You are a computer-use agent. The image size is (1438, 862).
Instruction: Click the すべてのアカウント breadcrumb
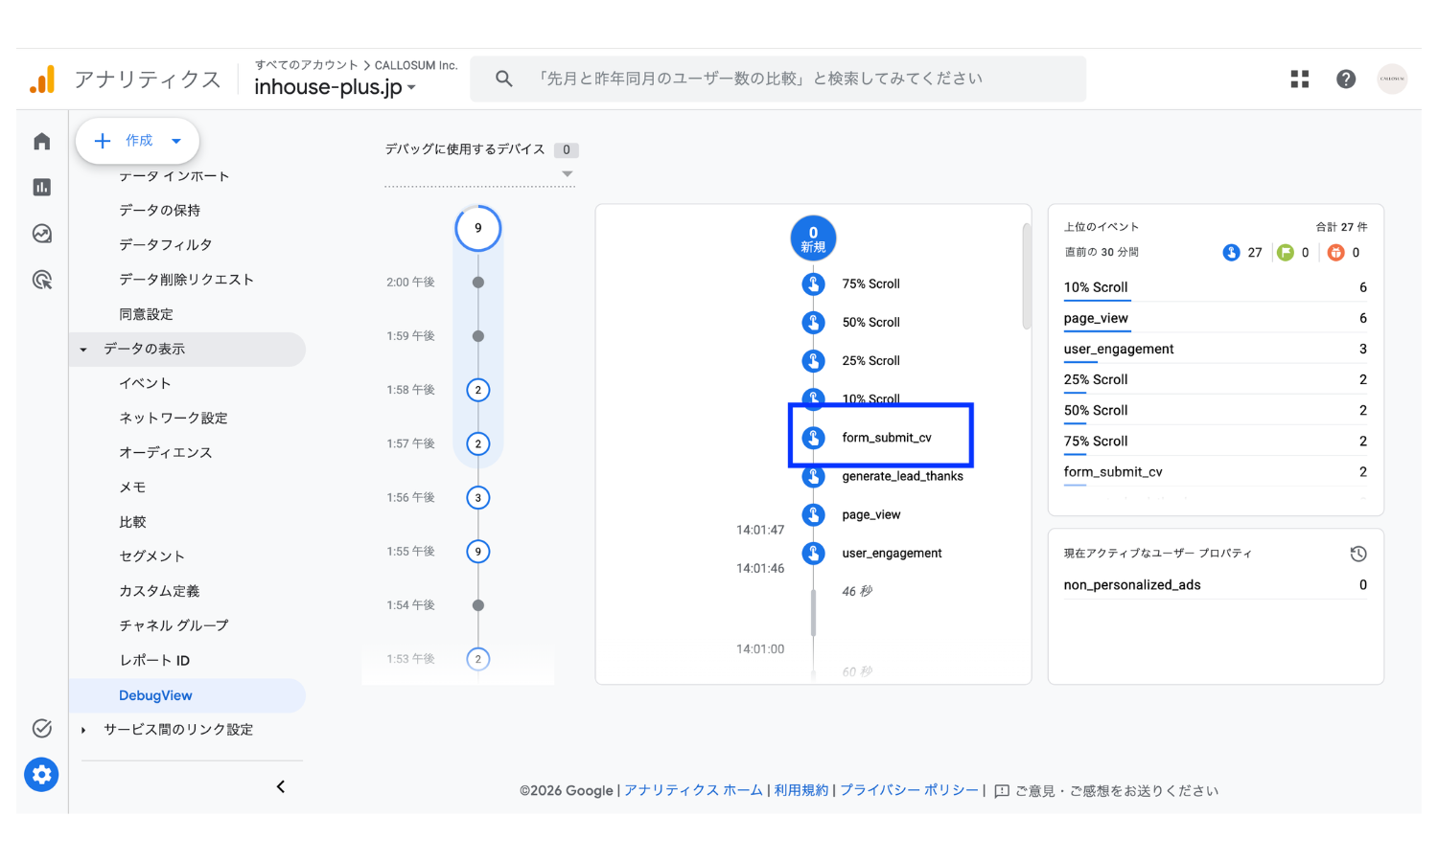tap(307, 65)
